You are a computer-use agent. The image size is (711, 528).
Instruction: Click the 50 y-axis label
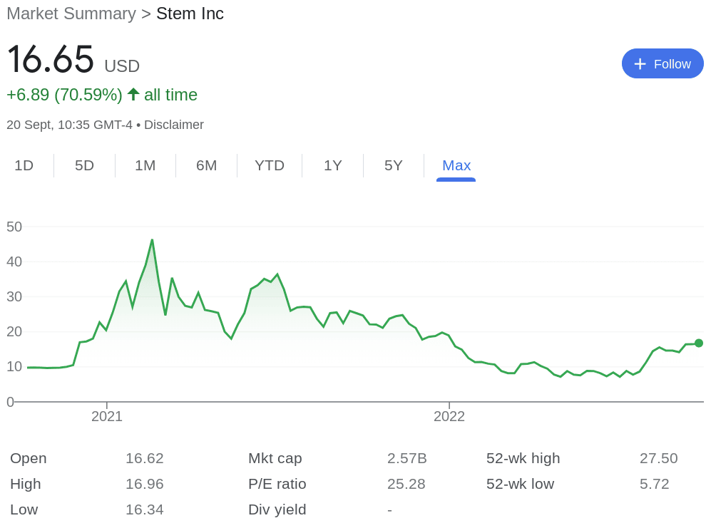(x=14, y=227)
